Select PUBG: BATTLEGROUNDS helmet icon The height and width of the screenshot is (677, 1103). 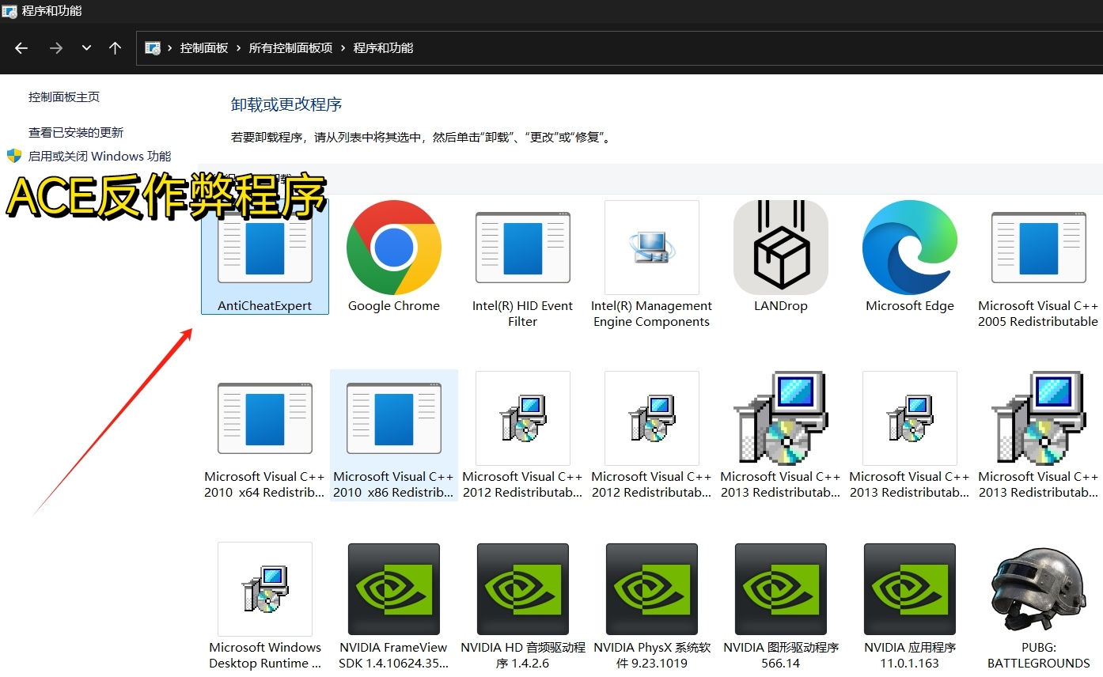(x=1038, y=590)
